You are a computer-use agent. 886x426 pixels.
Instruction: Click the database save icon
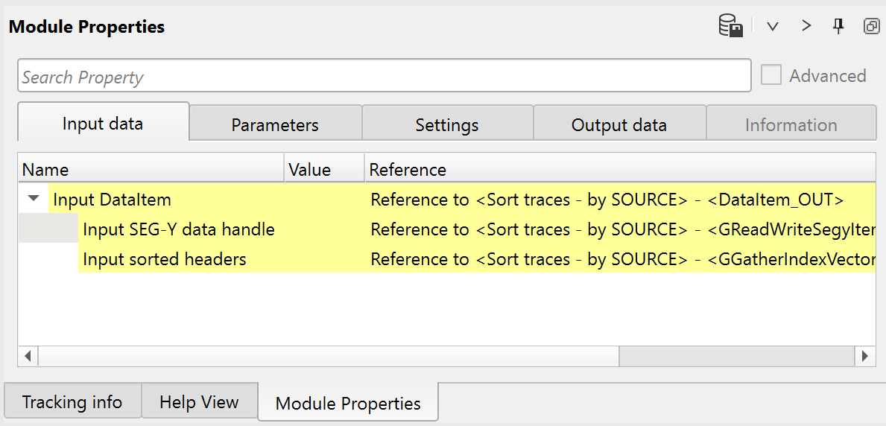730,26
